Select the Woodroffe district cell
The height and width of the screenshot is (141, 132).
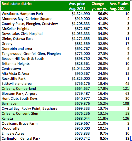35,128
